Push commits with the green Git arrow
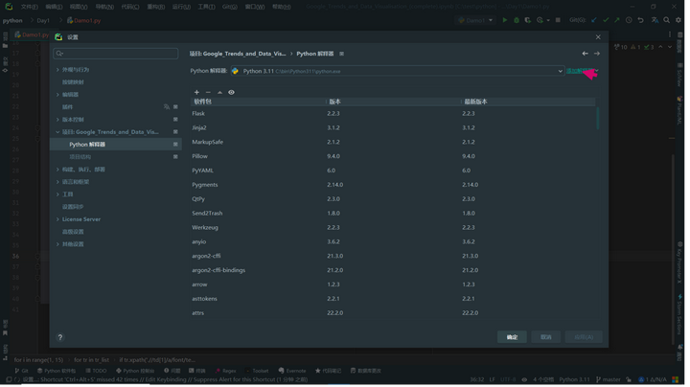The image size is (690, 387). click(617, 20)
